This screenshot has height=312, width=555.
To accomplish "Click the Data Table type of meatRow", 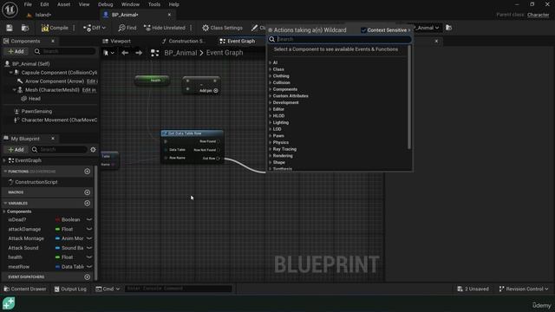I will click(x=69, y=267).
